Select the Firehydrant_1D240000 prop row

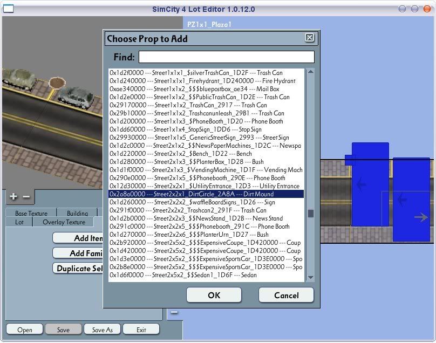(x=206, y=81)
